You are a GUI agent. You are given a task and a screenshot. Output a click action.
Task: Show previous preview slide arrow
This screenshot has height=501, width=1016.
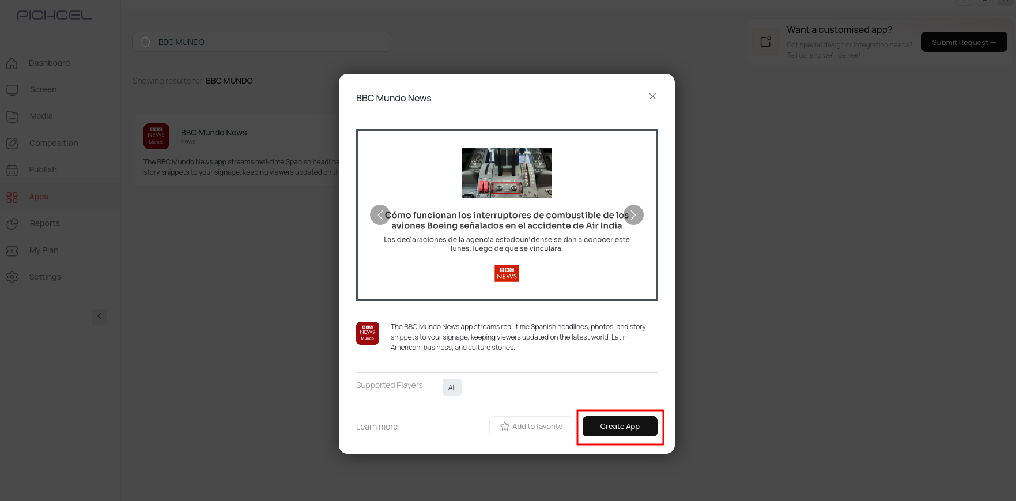380,215
